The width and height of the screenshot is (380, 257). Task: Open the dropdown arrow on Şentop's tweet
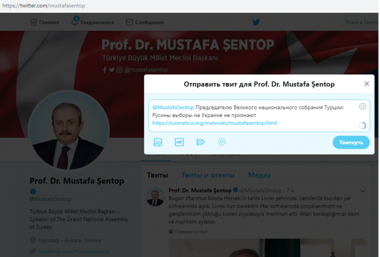(363, 191)
